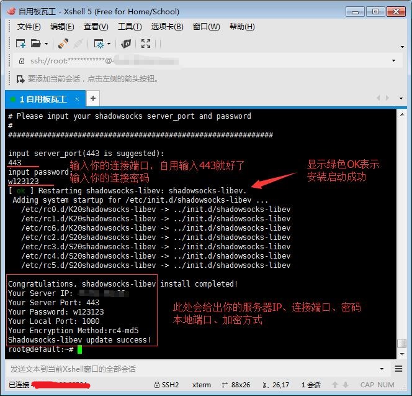Click the tab scroll right arrow
Image resolution: width=412 pixels, height=396 pixels.
(x=387, y=98)
